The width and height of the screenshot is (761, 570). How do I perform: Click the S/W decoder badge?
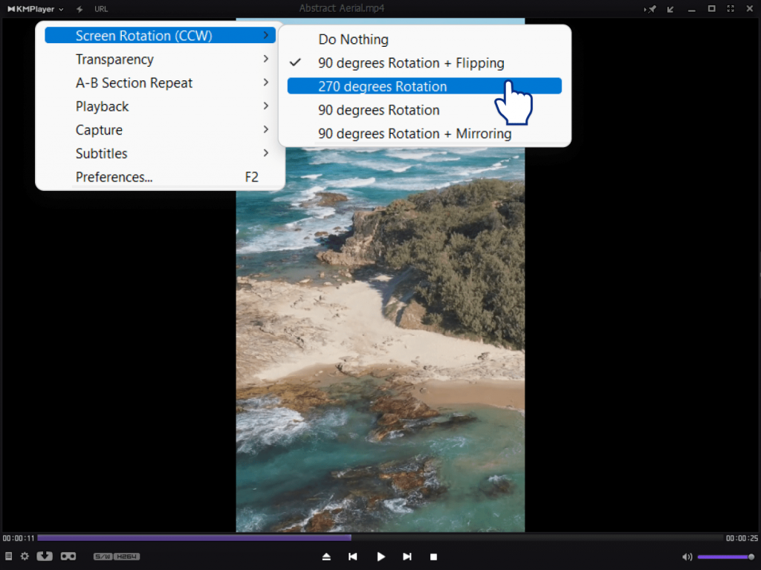(x=103, y=557)
